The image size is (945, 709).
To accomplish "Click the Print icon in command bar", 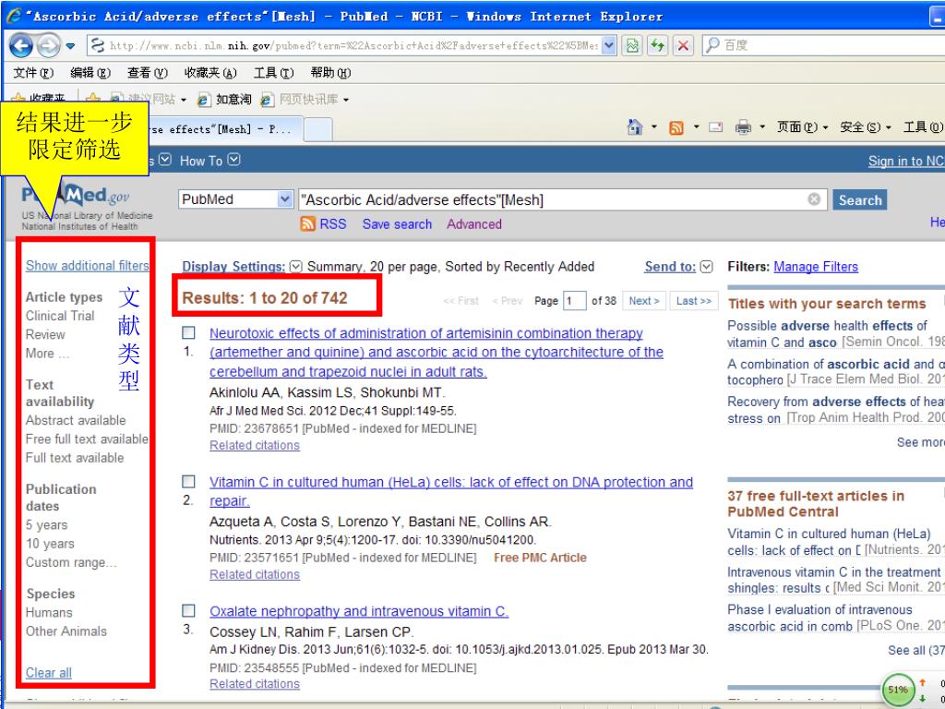I will pyautogui.click(x=743, y=127).
